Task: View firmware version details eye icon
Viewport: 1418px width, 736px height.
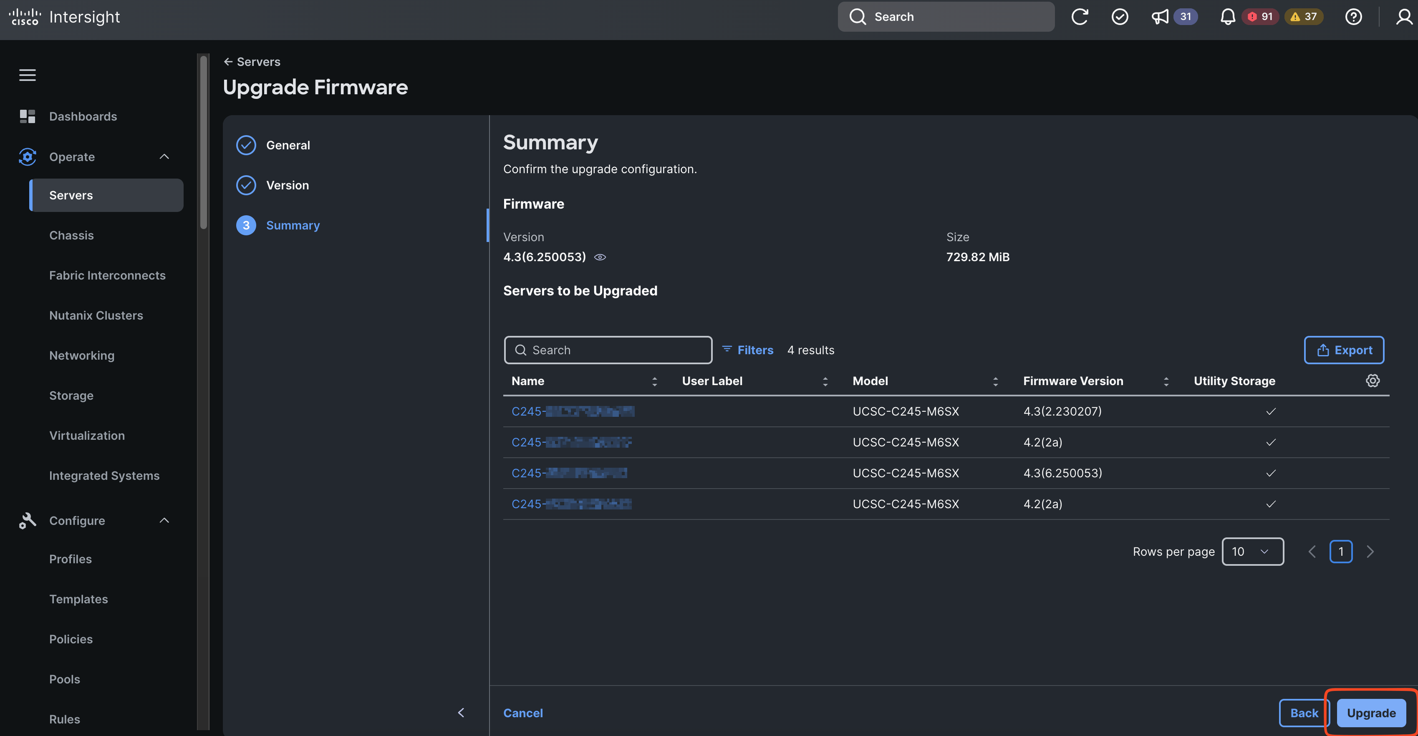Action: pos(600,257)
